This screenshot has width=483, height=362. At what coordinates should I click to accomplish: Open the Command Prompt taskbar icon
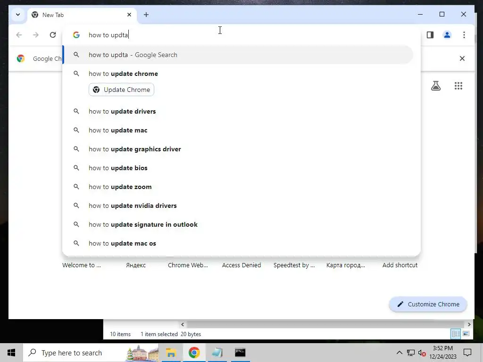click(x=240, y=353)
